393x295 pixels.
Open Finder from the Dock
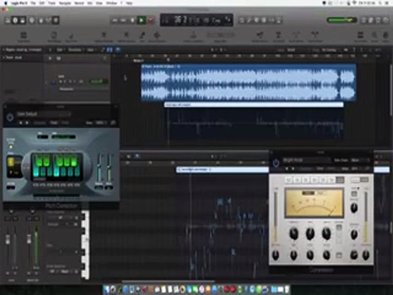click(106, 290)
